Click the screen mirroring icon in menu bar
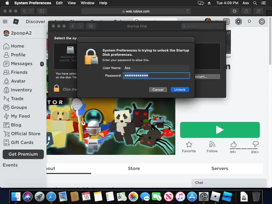 point(201,3)
